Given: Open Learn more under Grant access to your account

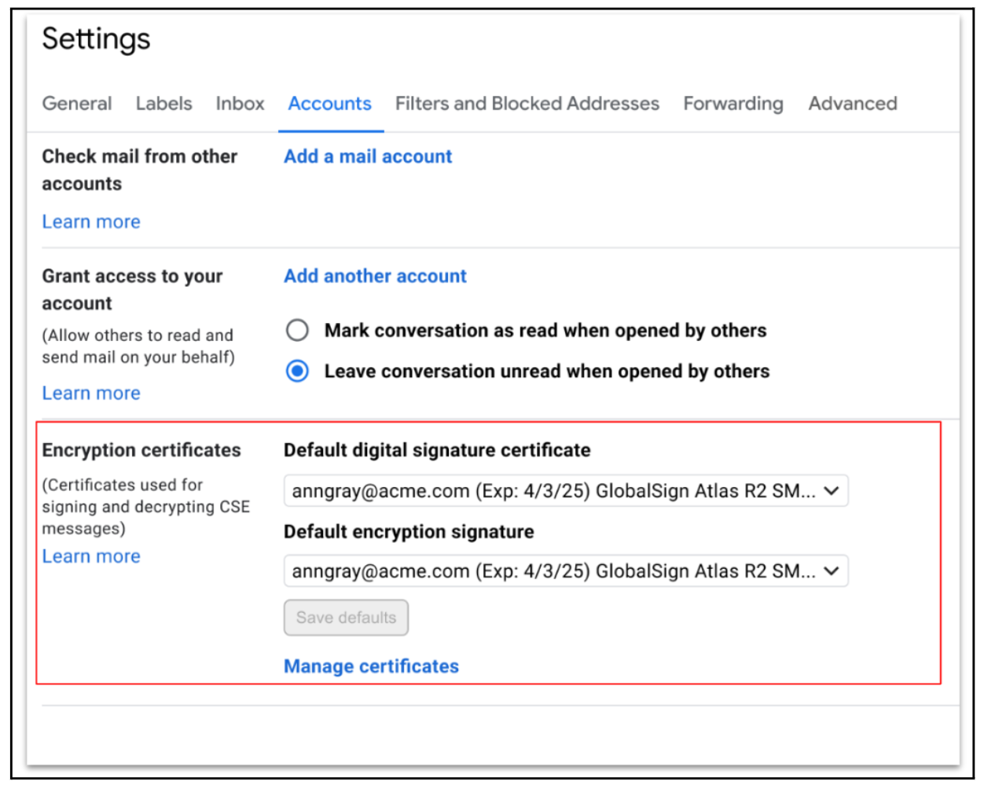Looking at the screenshot, I should point(91,393).
